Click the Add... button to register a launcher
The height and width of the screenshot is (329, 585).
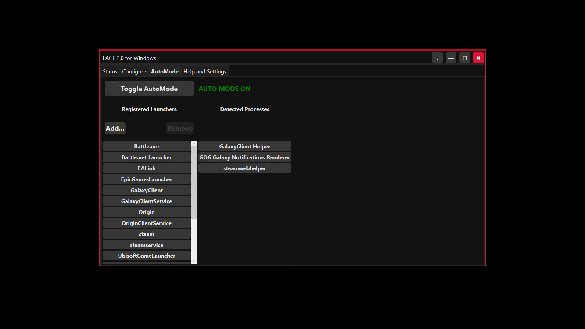[115, 128]
